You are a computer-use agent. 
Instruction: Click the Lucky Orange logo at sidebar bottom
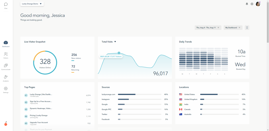tap(6, 124)
